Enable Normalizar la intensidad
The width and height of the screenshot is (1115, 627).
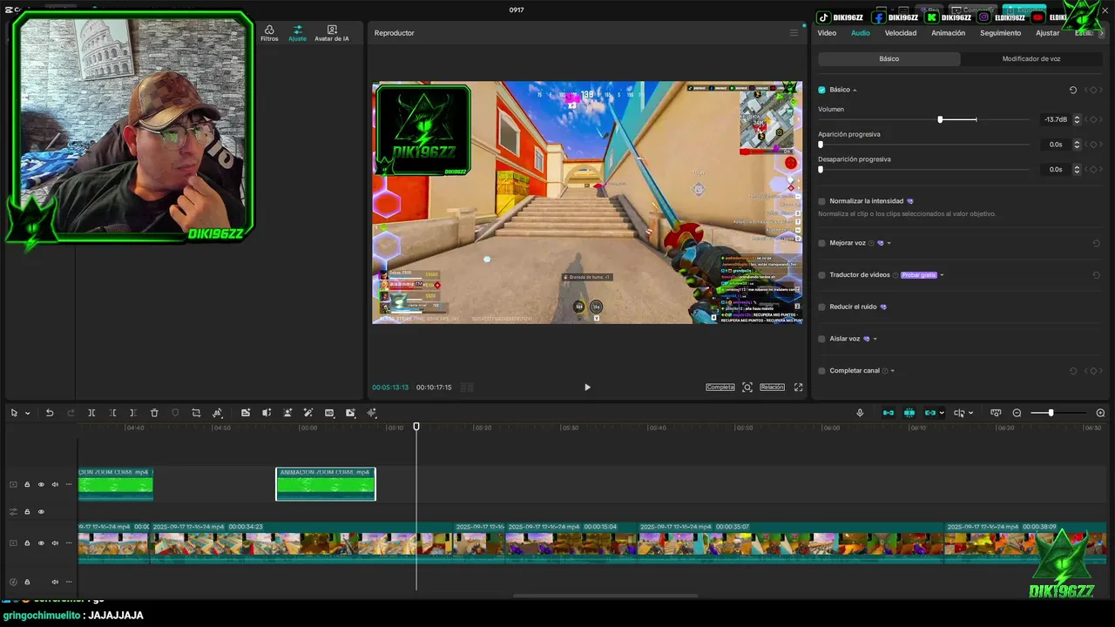click(821, 201)
